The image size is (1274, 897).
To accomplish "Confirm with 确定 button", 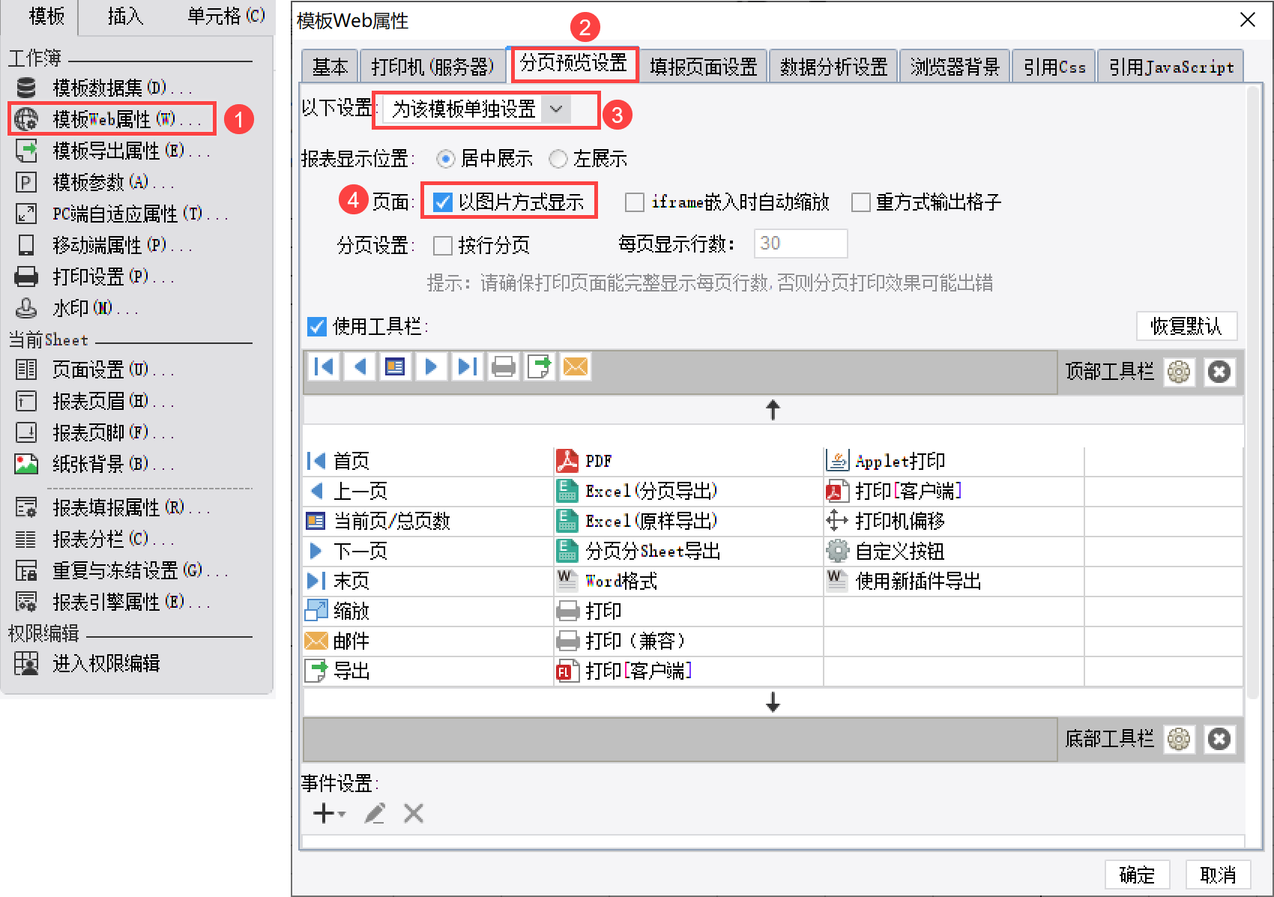I will click(1137, 875).
